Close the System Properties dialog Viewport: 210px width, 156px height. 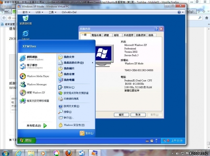tap(161, 29)
